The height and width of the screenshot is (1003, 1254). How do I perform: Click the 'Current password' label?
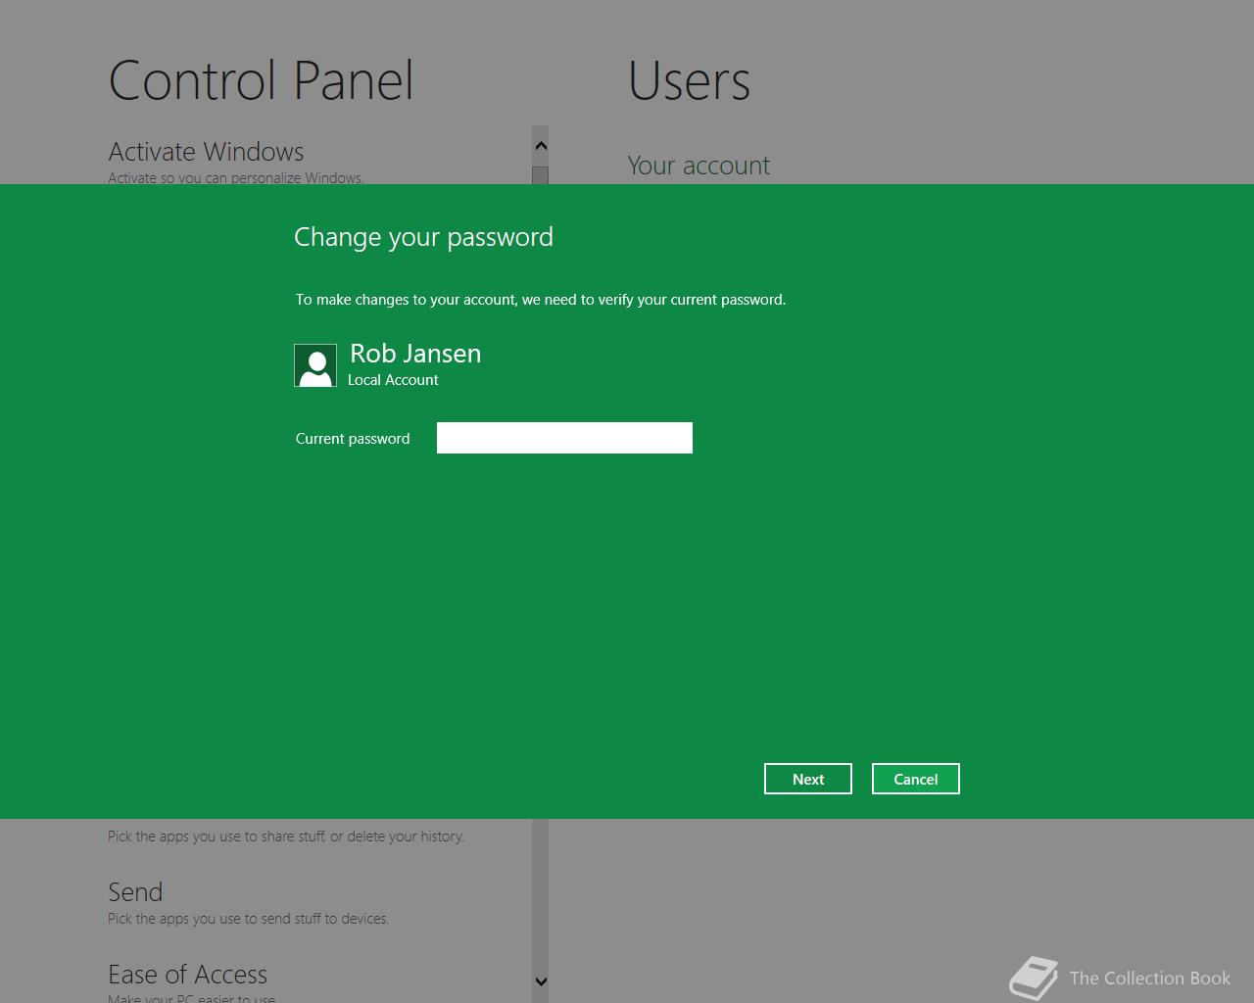pyautogui.click(x=353, y=439)
